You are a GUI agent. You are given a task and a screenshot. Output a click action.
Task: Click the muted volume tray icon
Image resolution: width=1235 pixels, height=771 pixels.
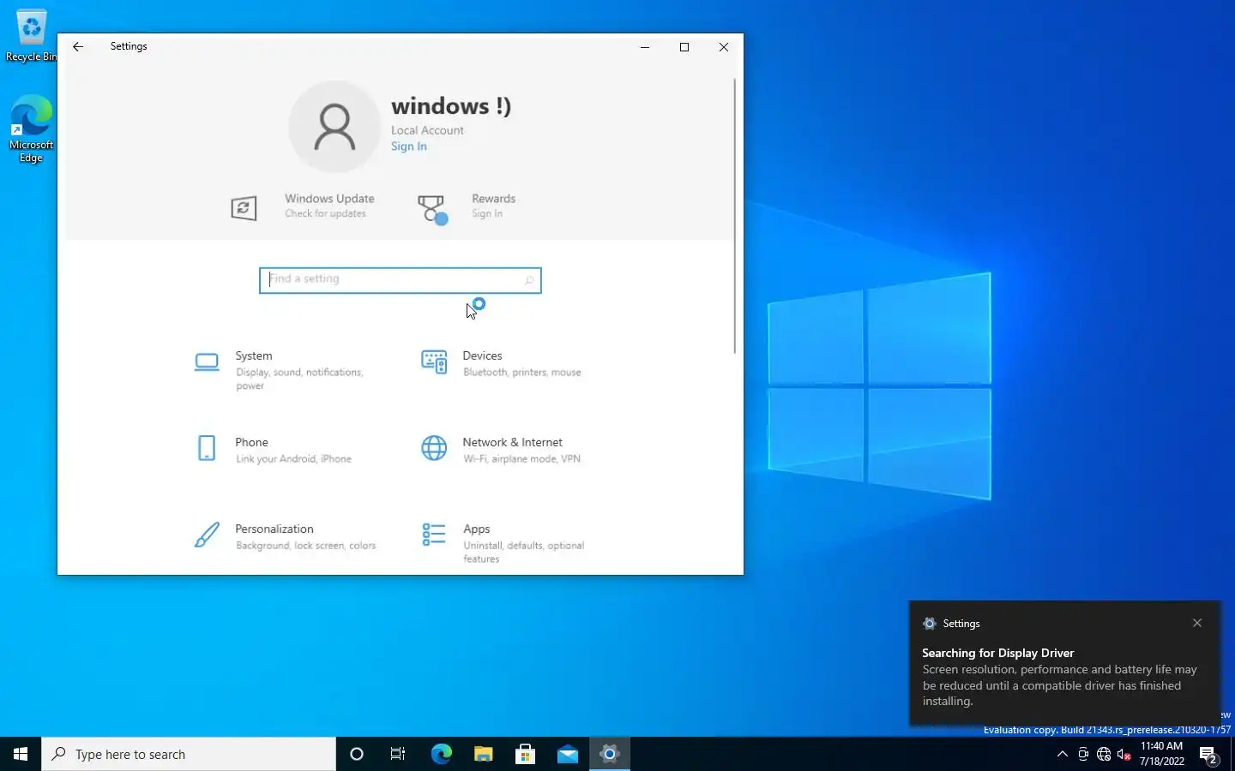(1124, 755)
